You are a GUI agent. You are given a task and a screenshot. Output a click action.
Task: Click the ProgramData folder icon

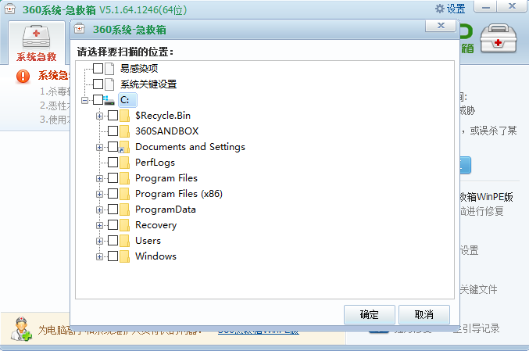click(x=124, y=210)
